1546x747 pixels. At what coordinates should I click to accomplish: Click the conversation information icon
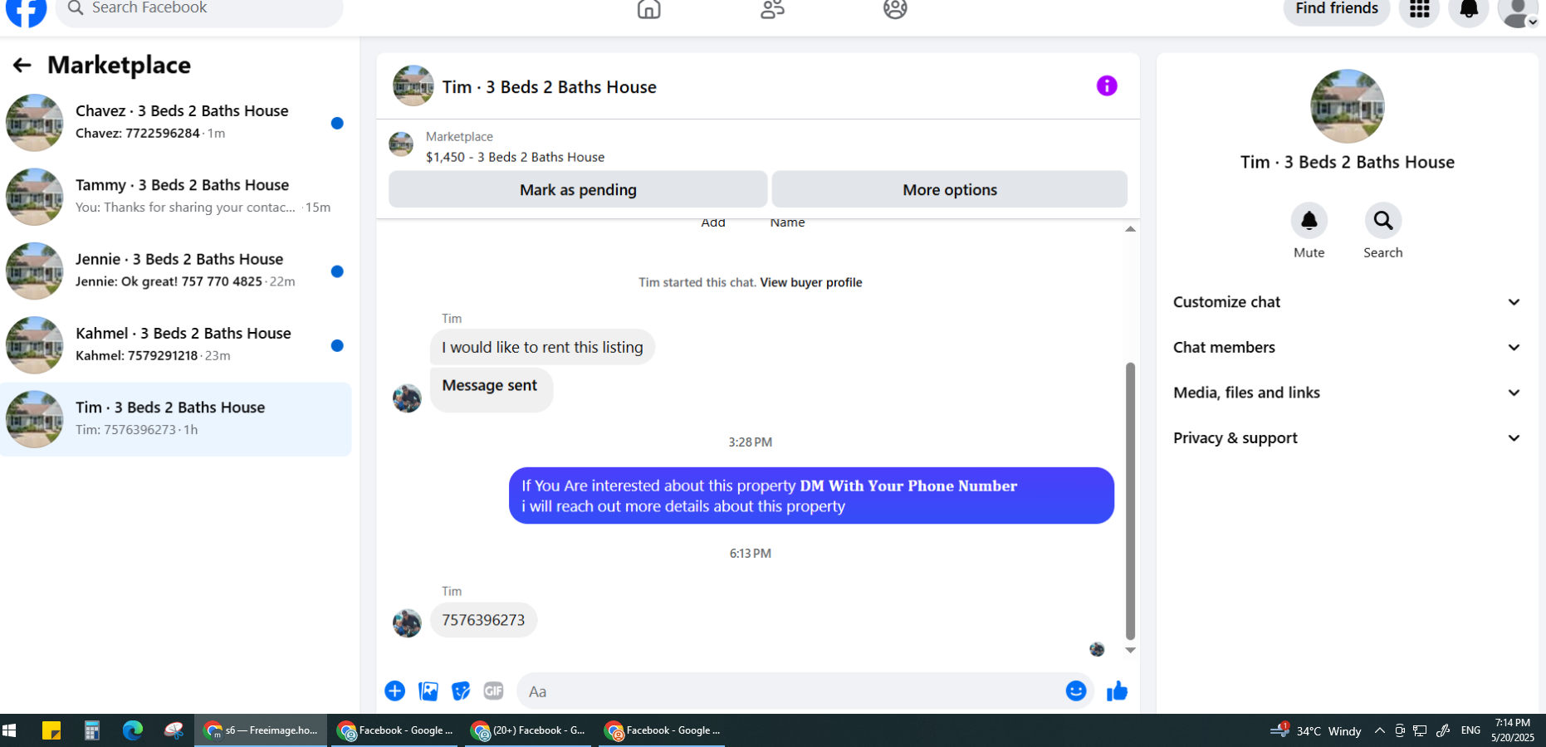click(x=1106, y=86)
